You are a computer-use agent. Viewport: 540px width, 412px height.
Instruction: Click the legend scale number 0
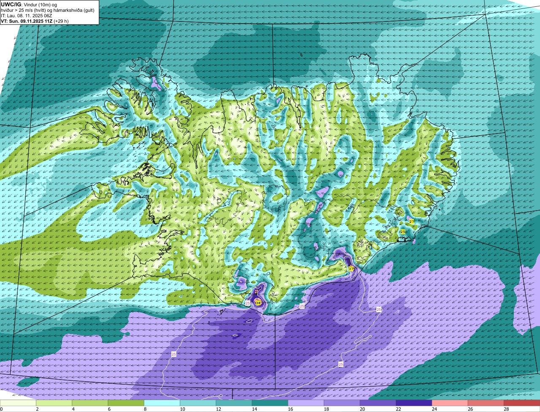click(1, 409)
